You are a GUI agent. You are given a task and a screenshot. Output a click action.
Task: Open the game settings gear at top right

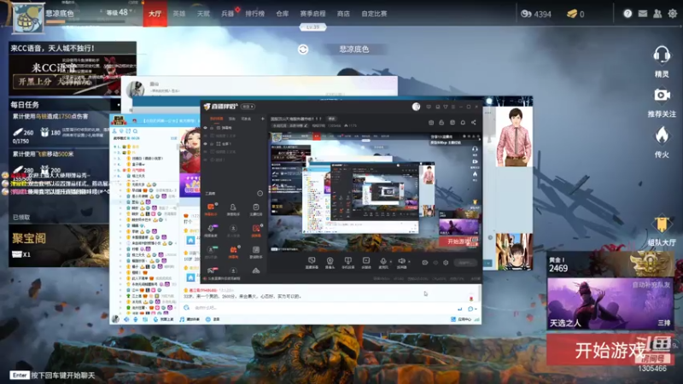[x=673, y=14]
